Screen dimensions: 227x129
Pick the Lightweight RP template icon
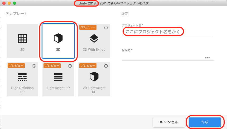(x=58, y=77)
